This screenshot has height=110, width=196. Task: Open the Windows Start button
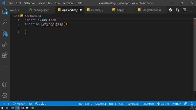coord(2,108)
